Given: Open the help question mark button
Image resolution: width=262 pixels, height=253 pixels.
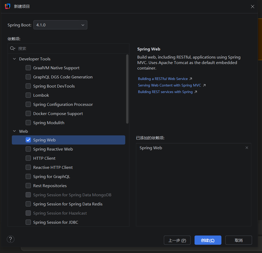Looking at the screenshot, I should pyautogui.click(x=10, y=239).
